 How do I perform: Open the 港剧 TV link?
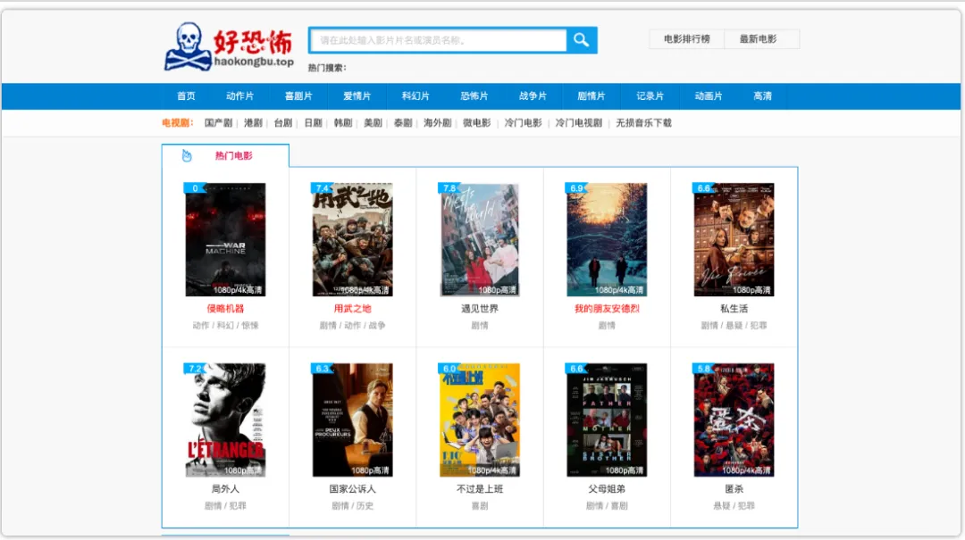pos(253,123)
